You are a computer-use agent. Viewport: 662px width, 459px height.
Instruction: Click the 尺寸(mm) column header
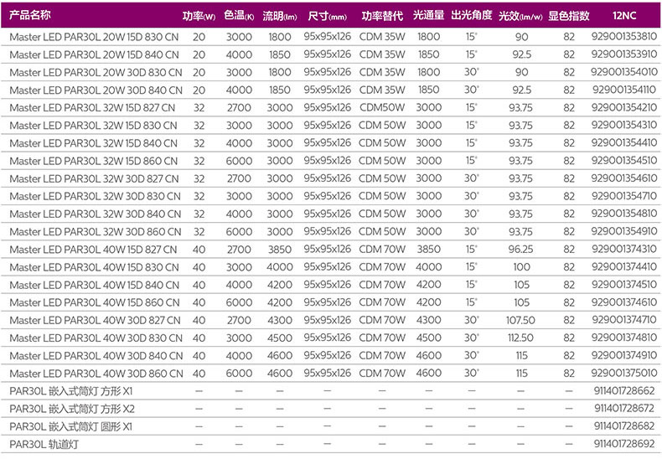[327, 16]
